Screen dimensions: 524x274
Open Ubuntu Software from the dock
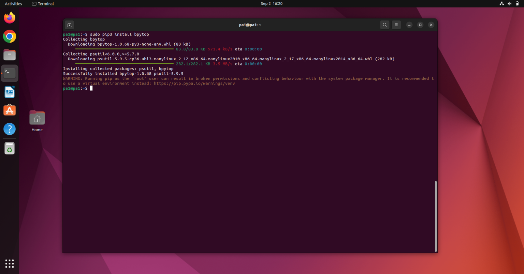pos(9,110)
